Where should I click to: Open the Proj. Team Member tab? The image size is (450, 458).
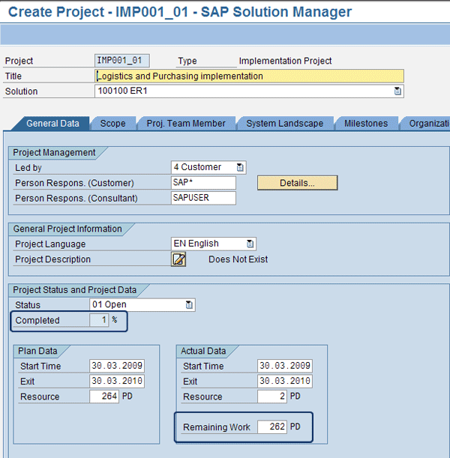[x=186, y=124]
